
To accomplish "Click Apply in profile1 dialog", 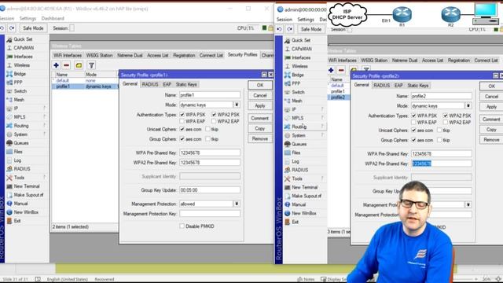I will 260,105.
